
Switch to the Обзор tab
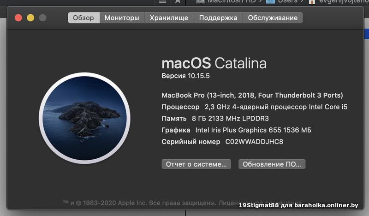(83, 18)
